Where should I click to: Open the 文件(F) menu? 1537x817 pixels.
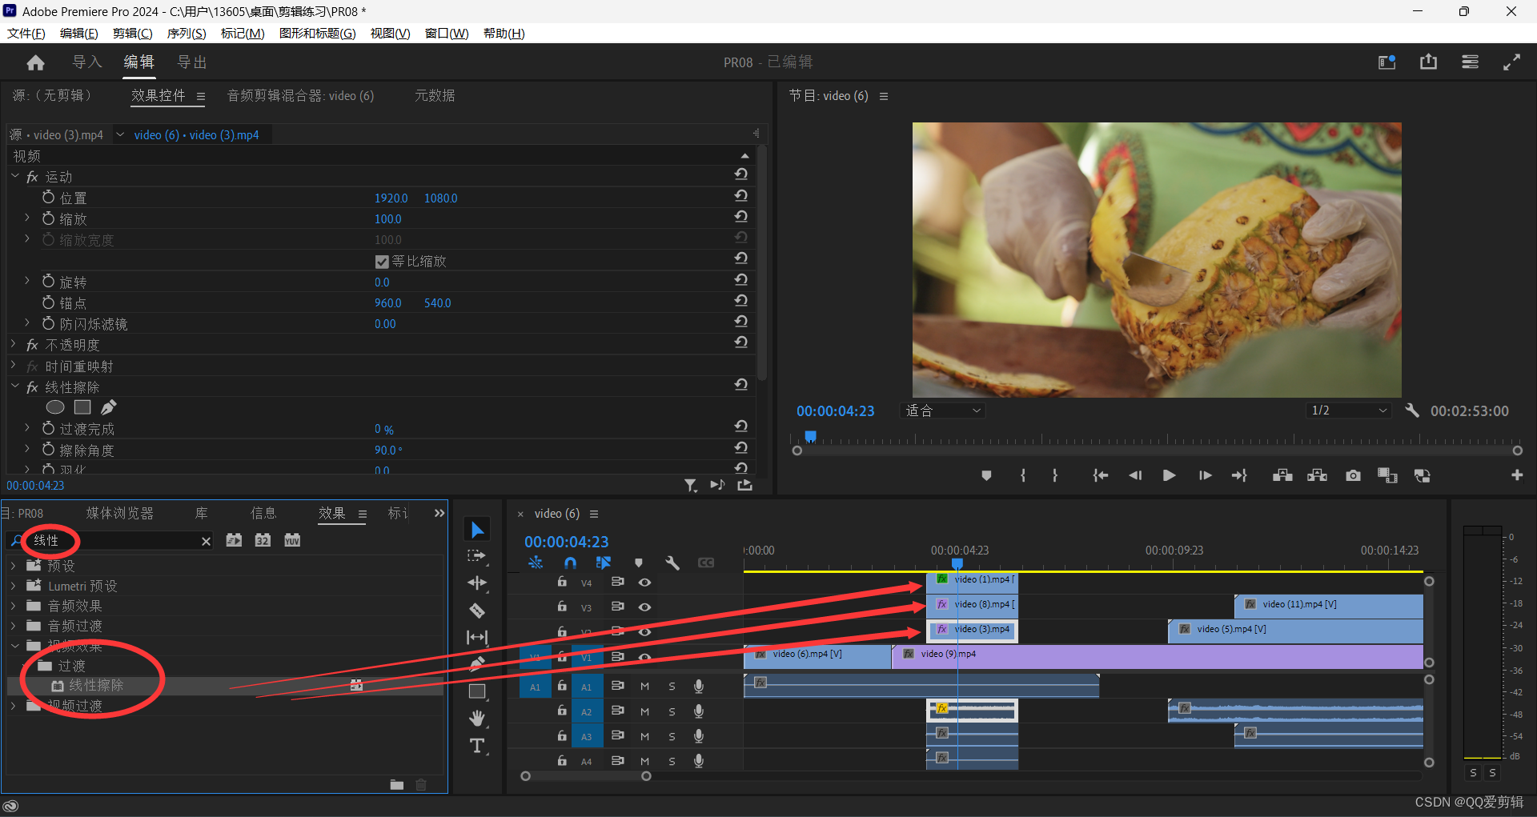point(26,34)
